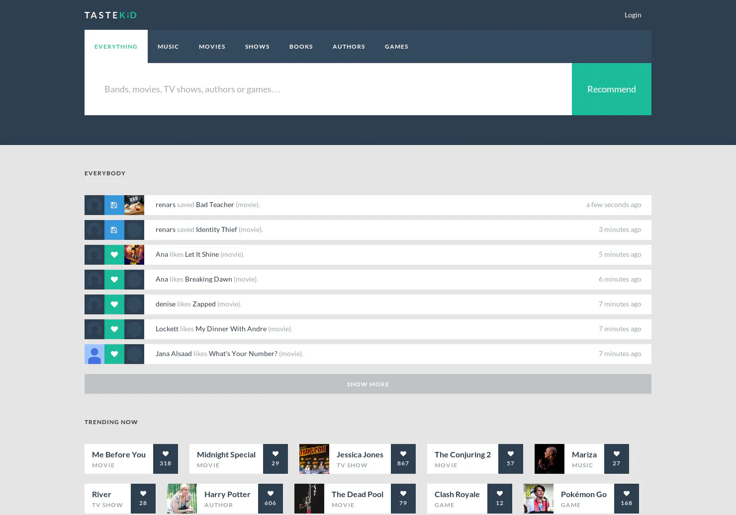
Task: Click the heart icon in Zapped row
Action: click(114, 304)
